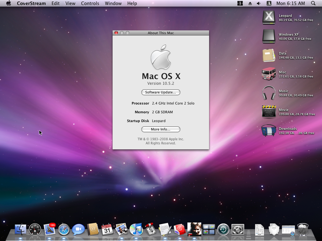
Task: Click the Apple logo in About window
Action: (161, 57)
